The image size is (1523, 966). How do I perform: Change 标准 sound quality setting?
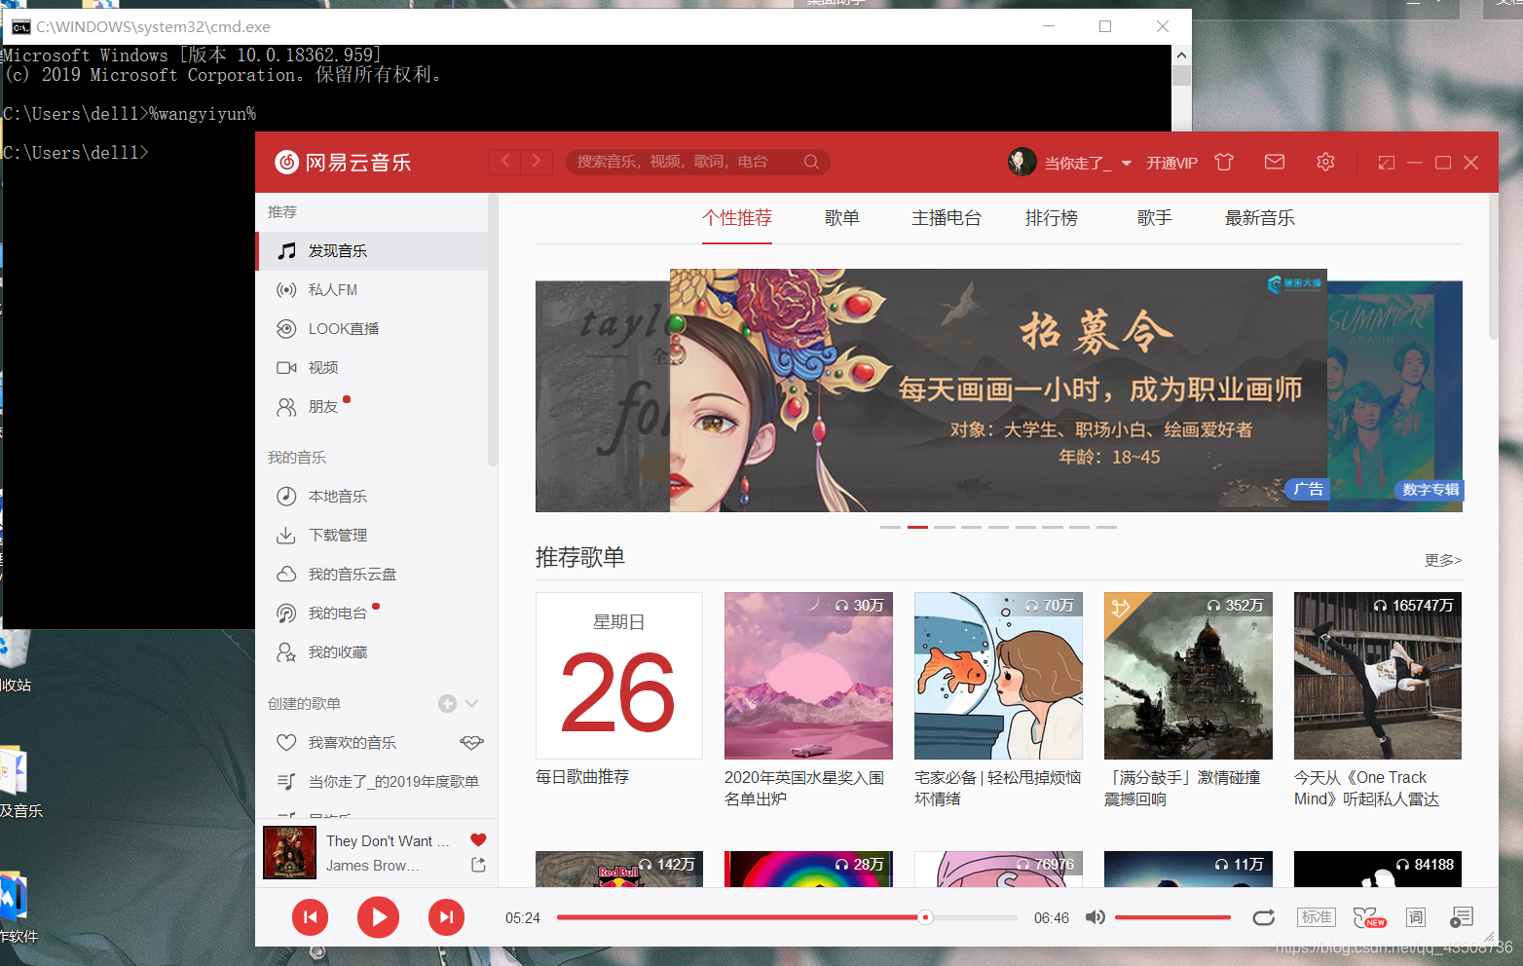click(x=1317, y=917)
